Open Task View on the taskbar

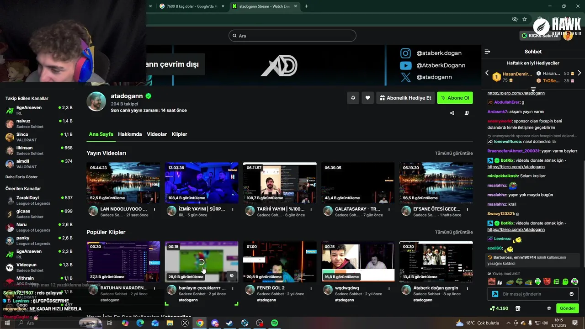tap(110, 323)
